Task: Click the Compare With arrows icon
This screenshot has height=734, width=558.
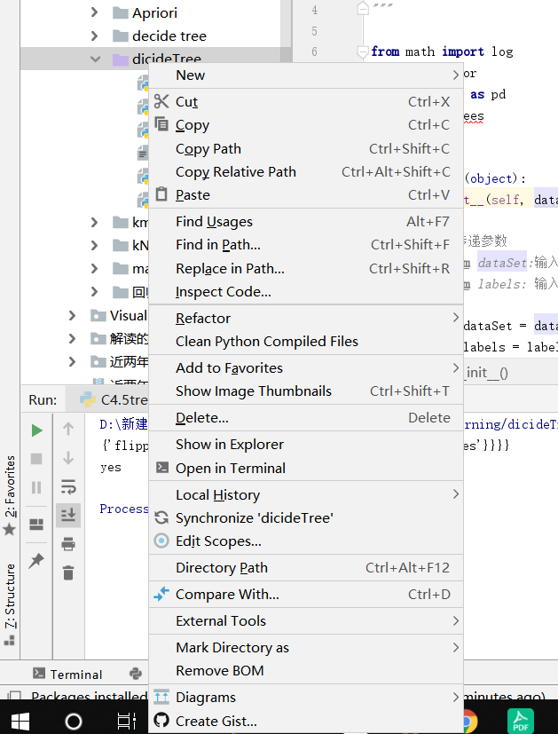Action: tap(161, 594)
